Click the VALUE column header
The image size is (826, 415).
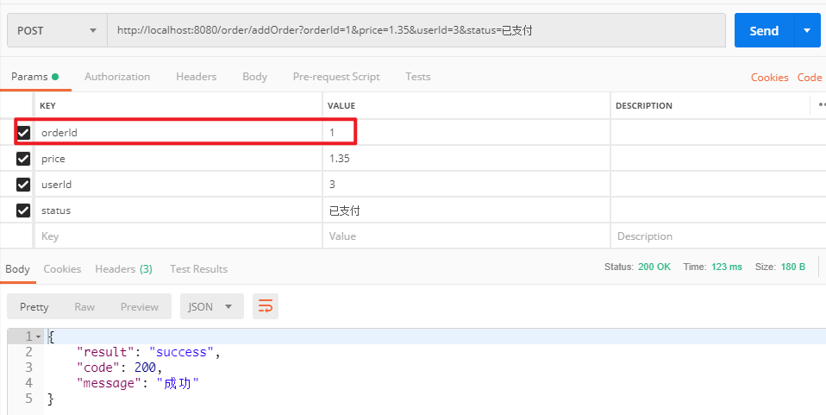(341, 106)
